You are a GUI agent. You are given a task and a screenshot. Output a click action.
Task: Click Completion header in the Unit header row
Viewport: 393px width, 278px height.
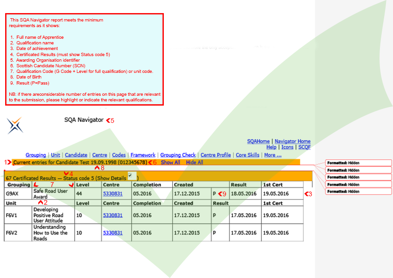(x=147, y=203)
